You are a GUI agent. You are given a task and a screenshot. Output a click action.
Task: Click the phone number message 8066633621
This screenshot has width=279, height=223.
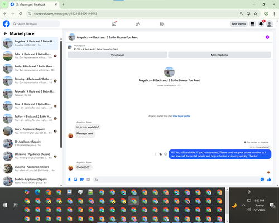pyautogui.click(x=84, y=167)
